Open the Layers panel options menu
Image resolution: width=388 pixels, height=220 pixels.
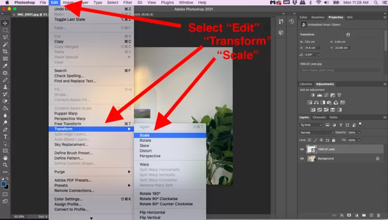click(x=385, y=117)
